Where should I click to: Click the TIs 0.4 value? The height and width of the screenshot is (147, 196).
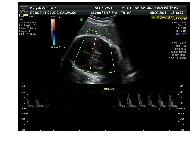[126, 13]
